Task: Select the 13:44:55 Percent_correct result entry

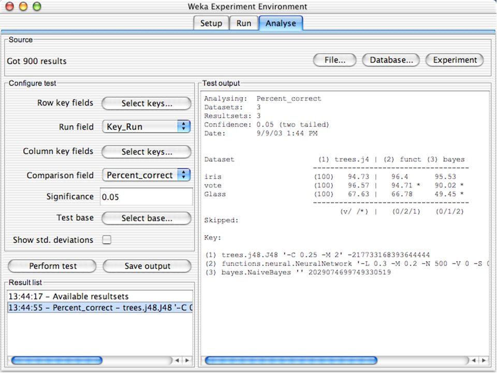Action: pyautogui.click(x=100, y=308)
